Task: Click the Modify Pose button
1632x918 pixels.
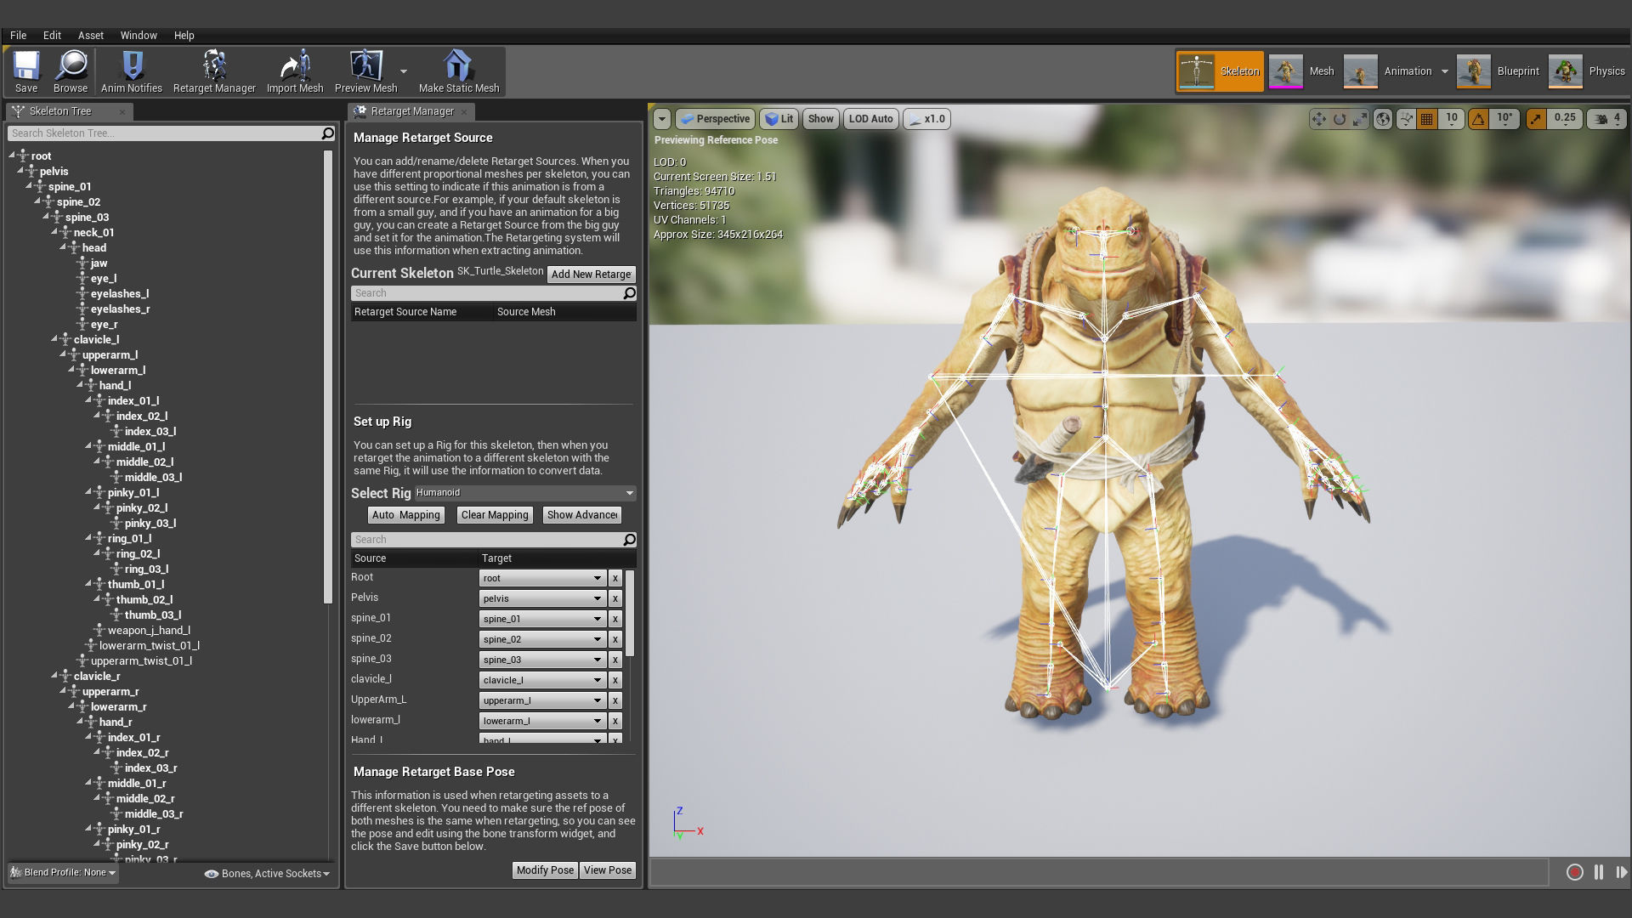Action: click(545, 870)
